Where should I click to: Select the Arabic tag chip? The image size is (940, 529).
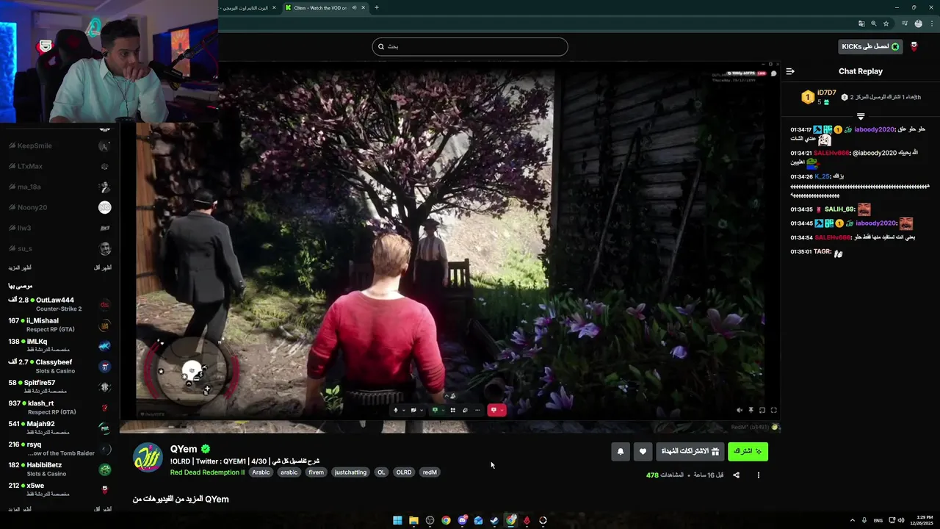261,472
